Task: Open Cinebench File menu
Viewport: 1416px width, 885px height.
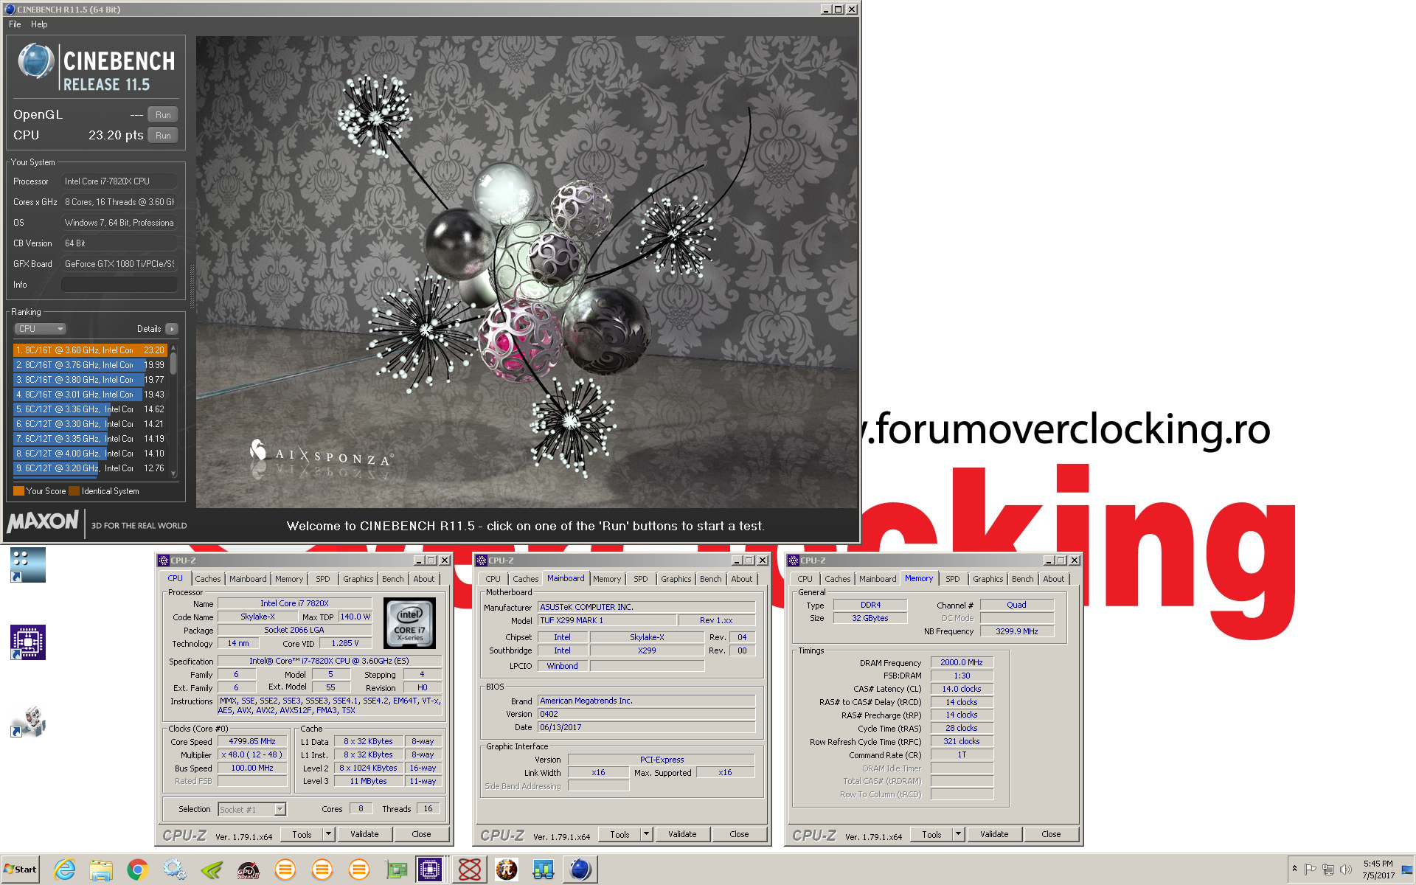Action: (15, 24)
